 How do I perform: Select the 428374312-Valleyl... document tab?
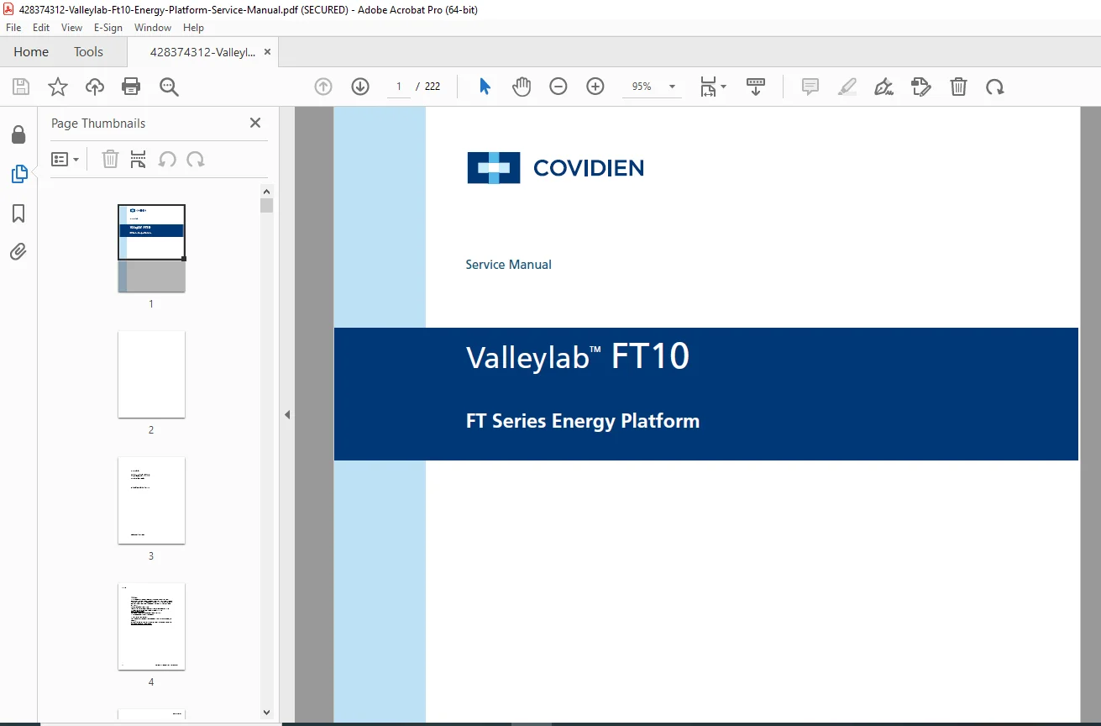click(x=202, y=52)
